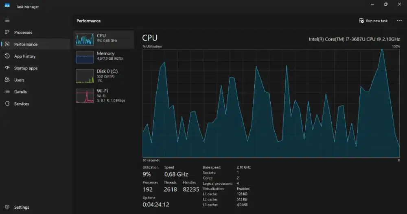Click the Run new task icon

[x=361, y=20]
